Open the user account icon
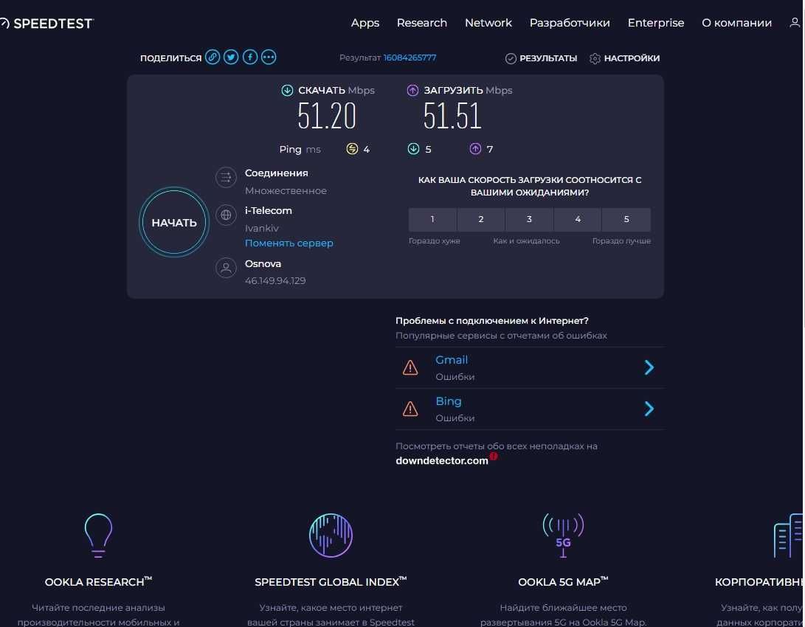This screenshot has width=805, height=627. pyautogui.click(x=795, y=23)
